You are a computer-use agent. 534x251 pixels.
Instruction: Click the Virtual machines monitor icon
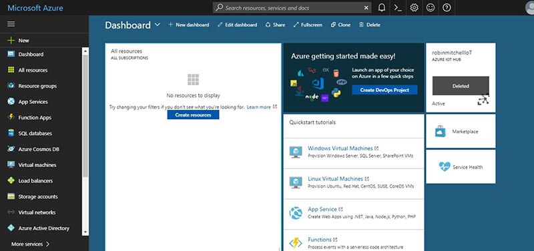click(11, 164)
